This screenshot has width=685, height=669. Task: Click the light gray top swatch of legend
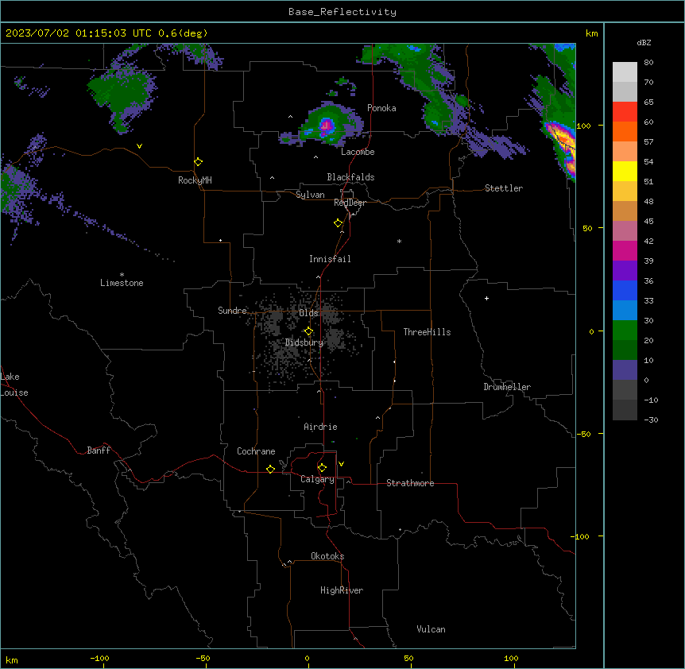pyautogui.click(x=625, y=72)
